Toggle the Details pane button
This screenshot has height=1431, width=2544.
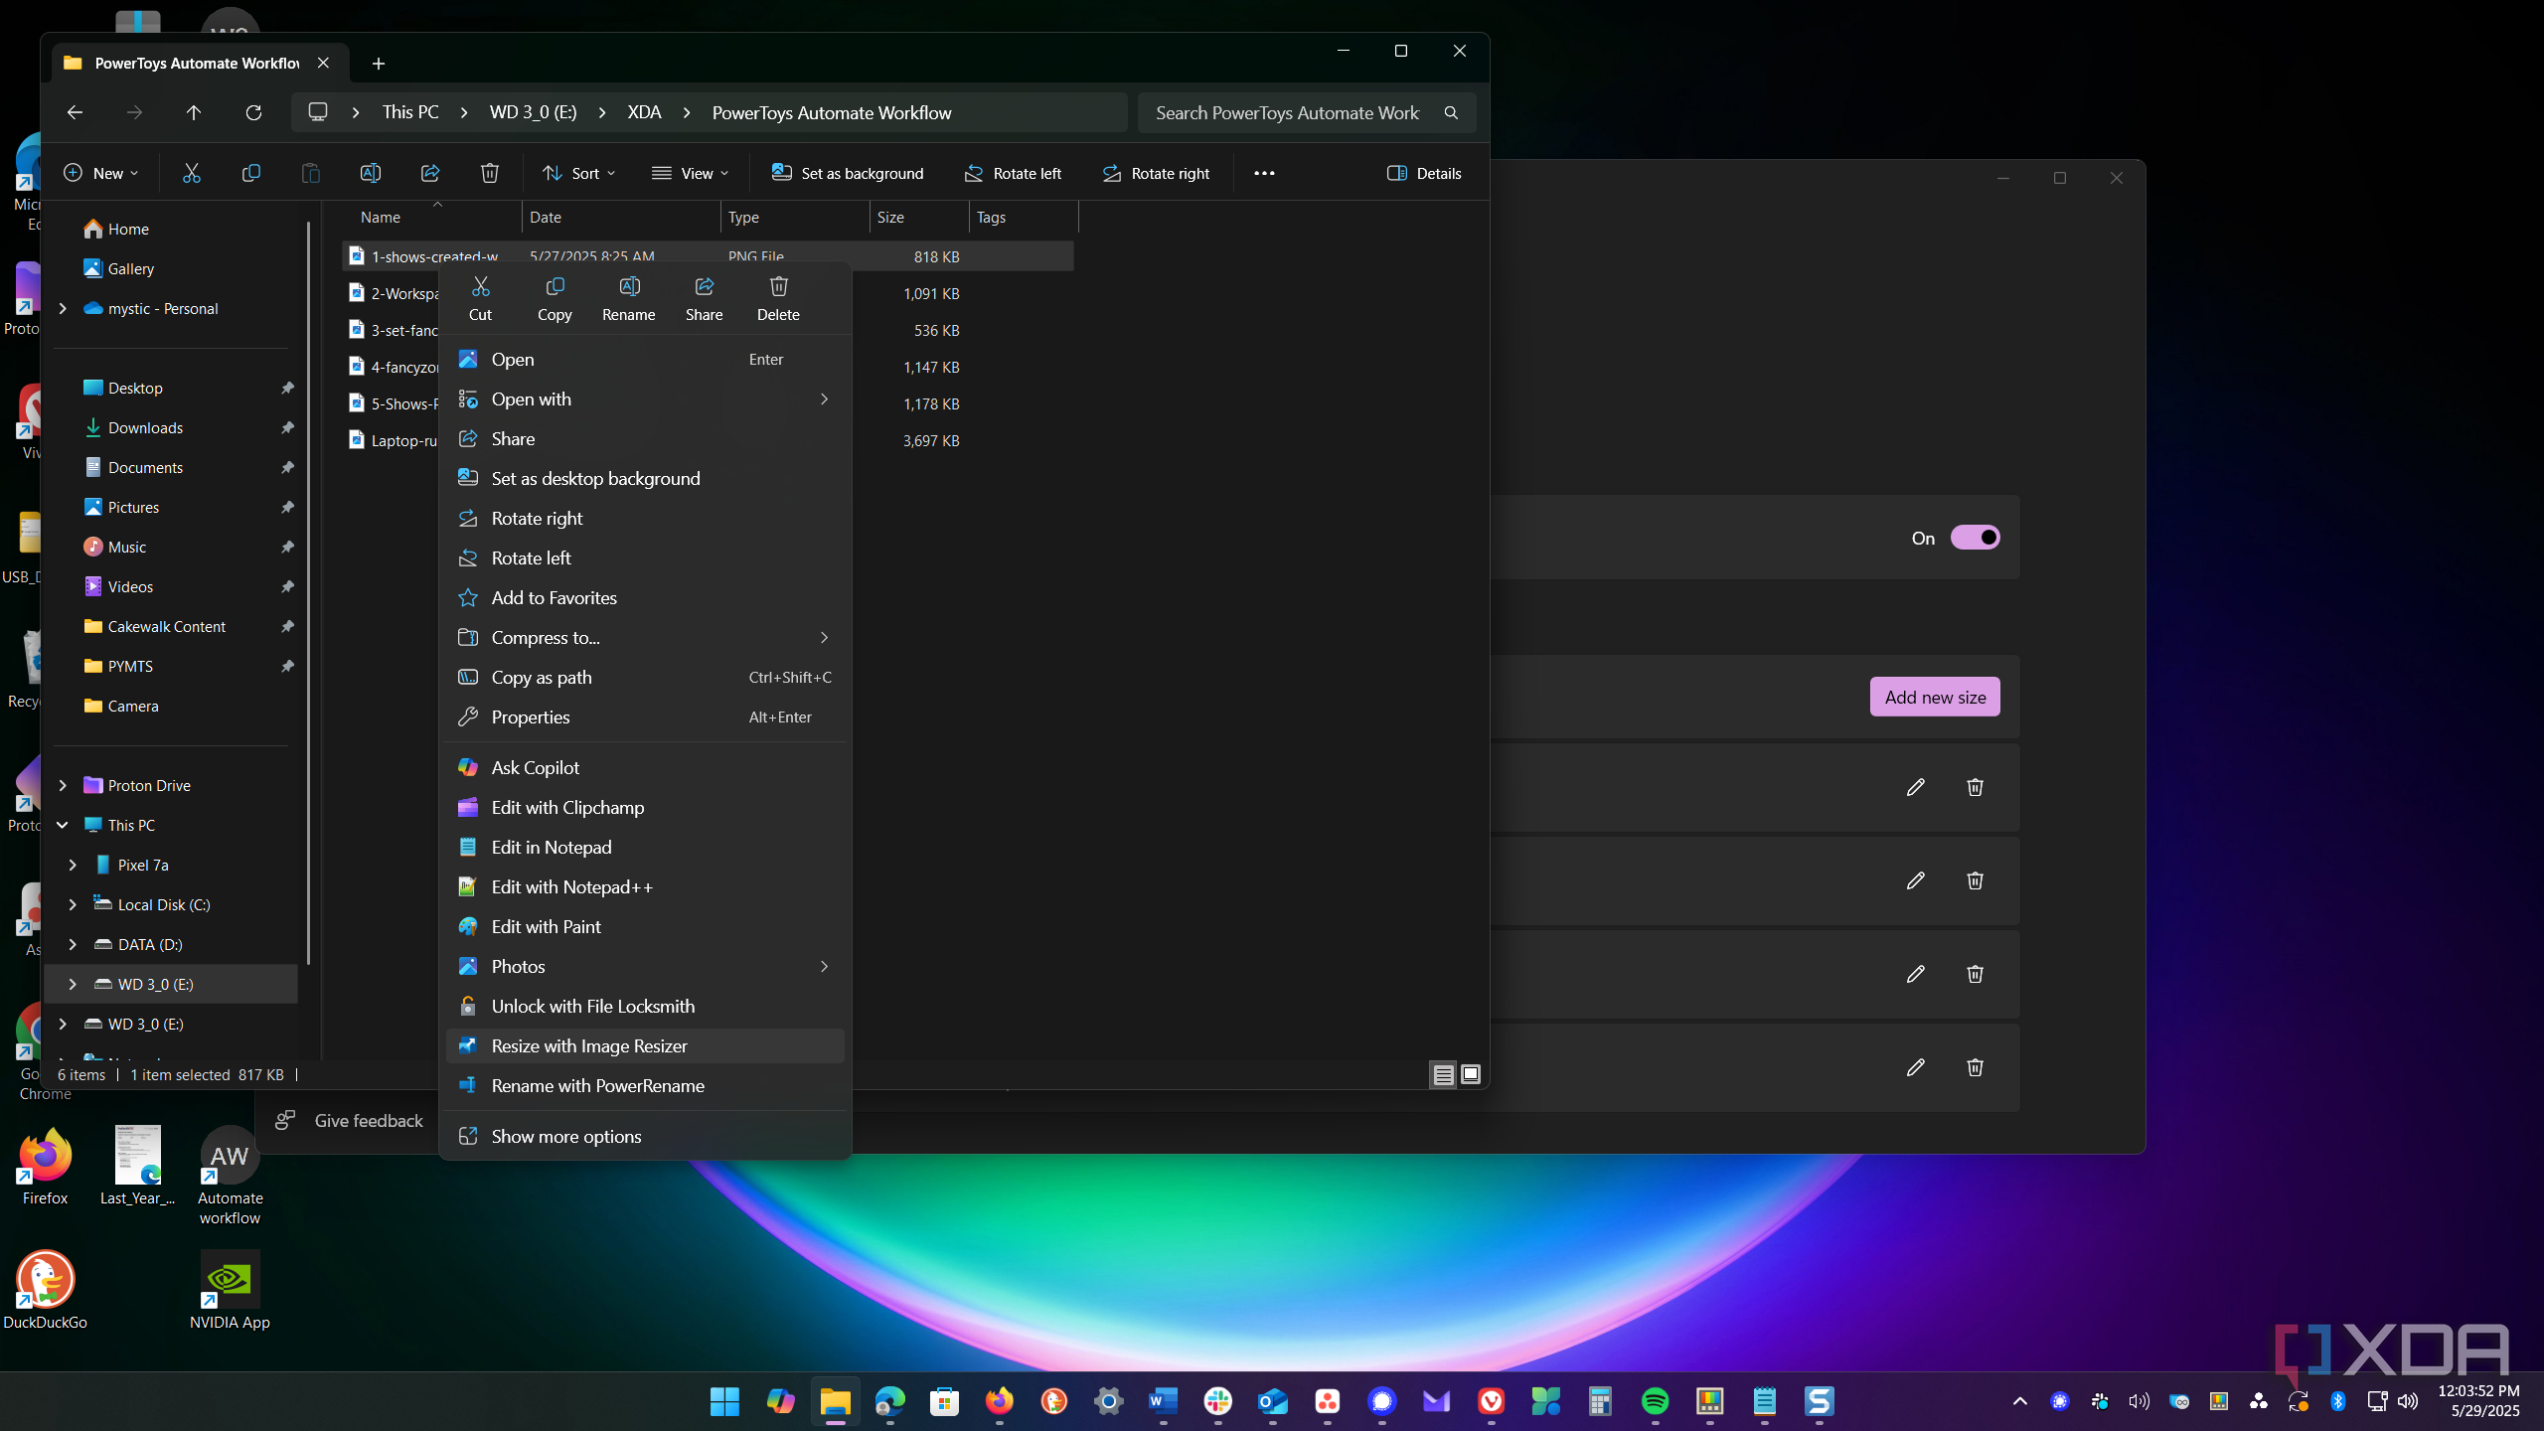coord(1424,173)
